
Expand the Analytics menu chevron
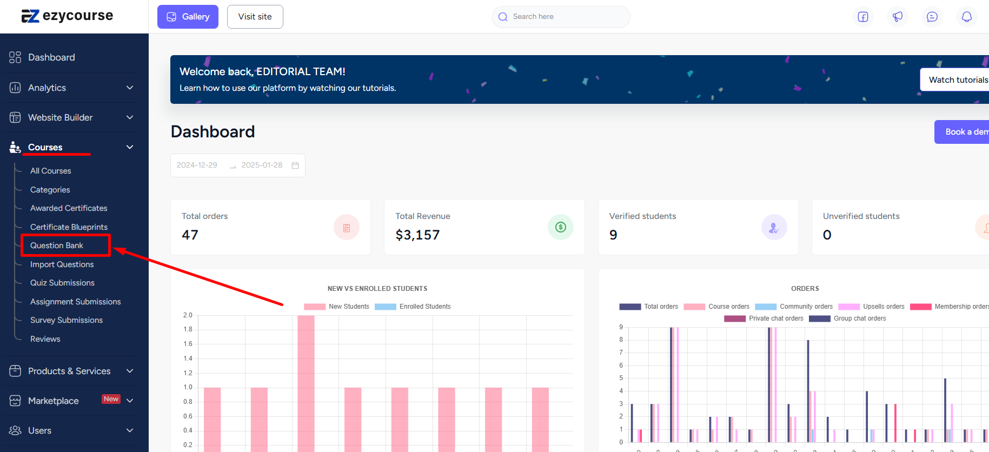(x=130, y=88)
